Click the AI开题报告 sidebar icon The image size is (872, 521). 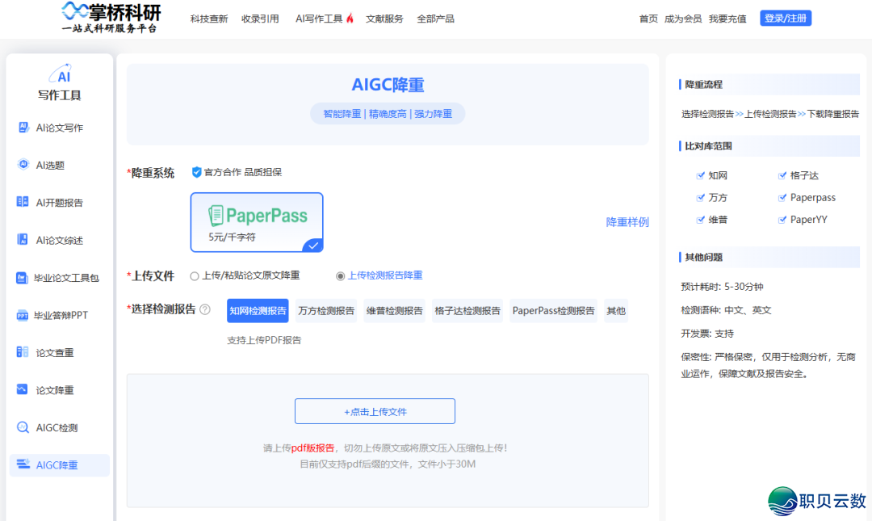tap(23, 202)
